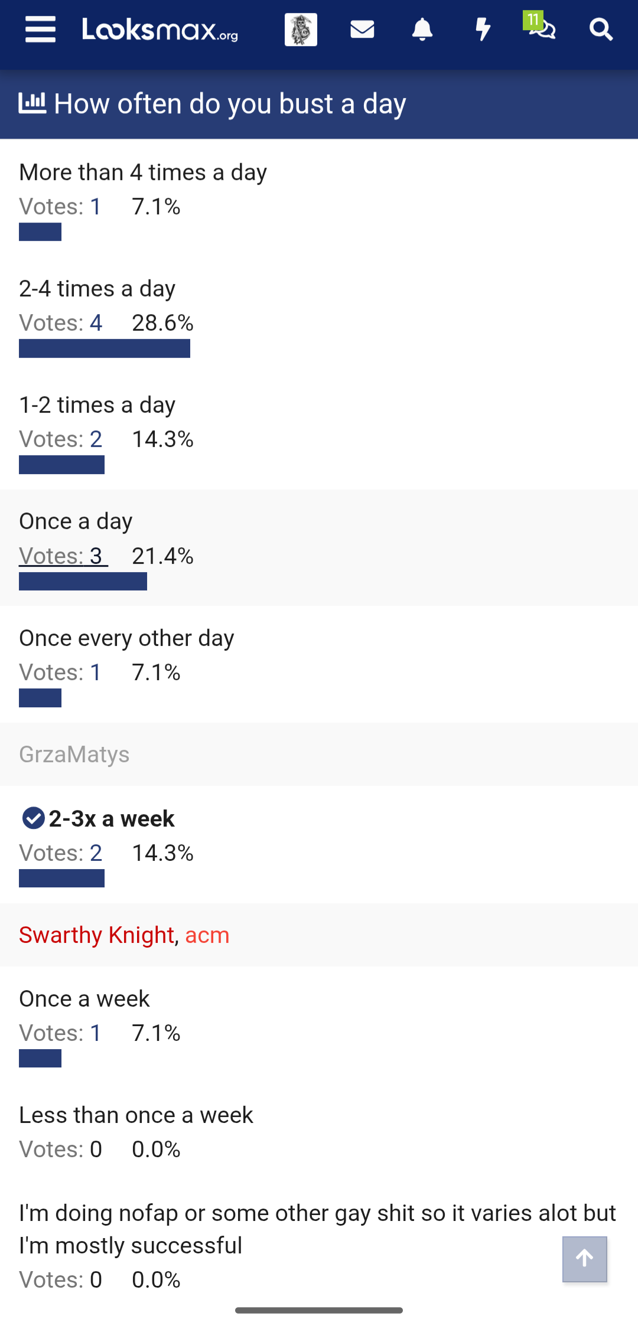Show voters for '2-4 times a day'

point(60,323)
